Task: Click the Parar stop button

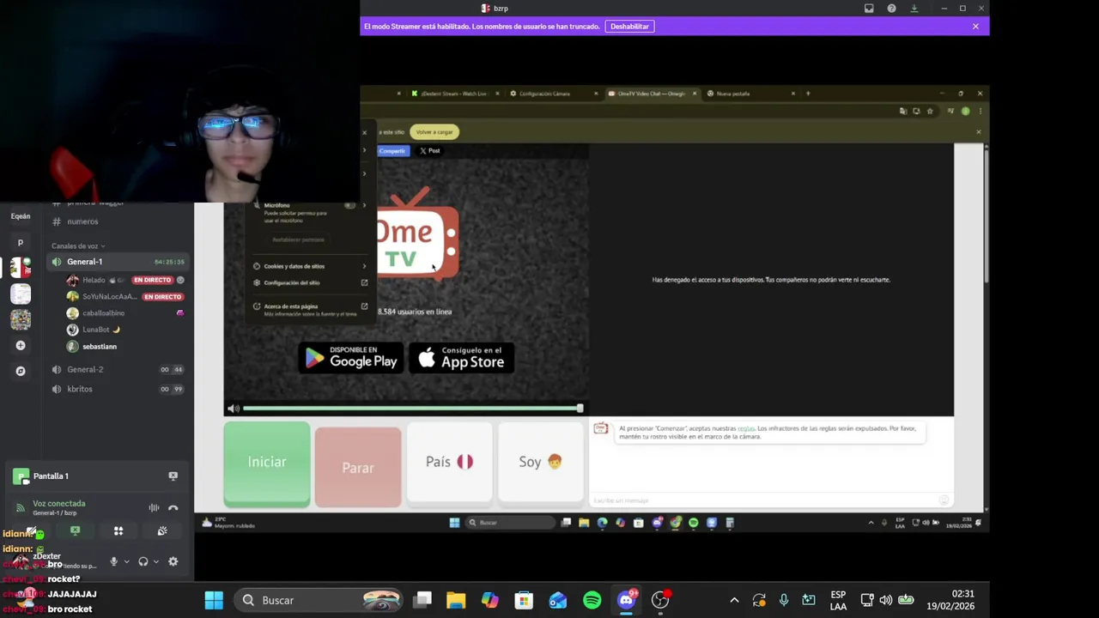Action: [358, 467]
